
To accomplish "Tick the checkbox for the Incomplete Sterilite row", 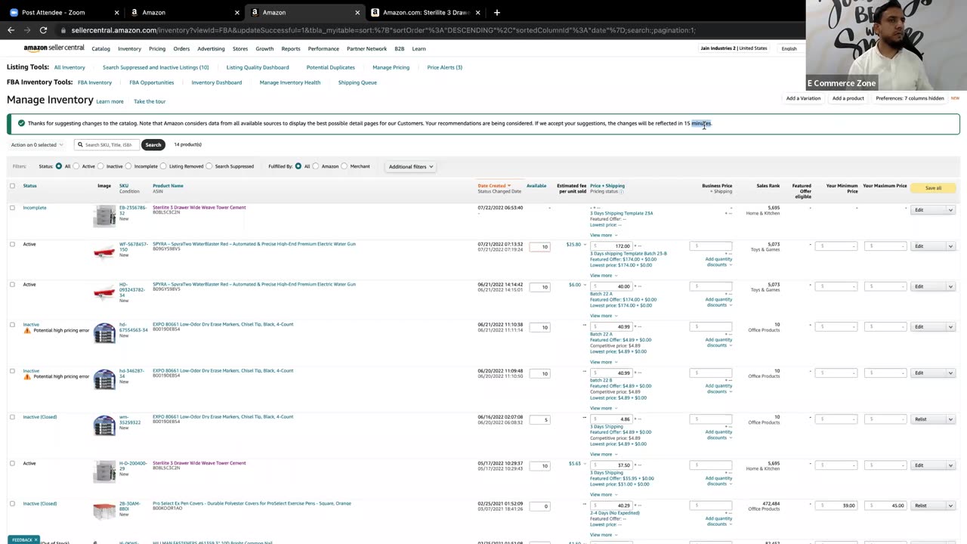I will point(12,208).
